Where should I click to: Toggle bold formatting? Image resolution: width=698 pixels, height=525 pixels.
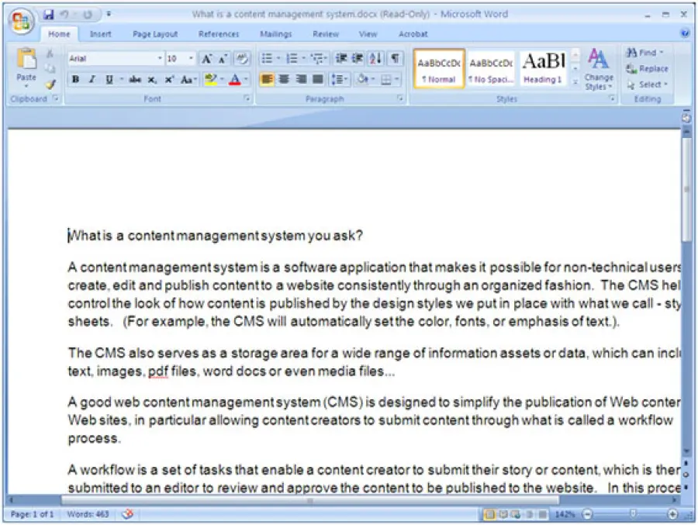pos(76,79)
